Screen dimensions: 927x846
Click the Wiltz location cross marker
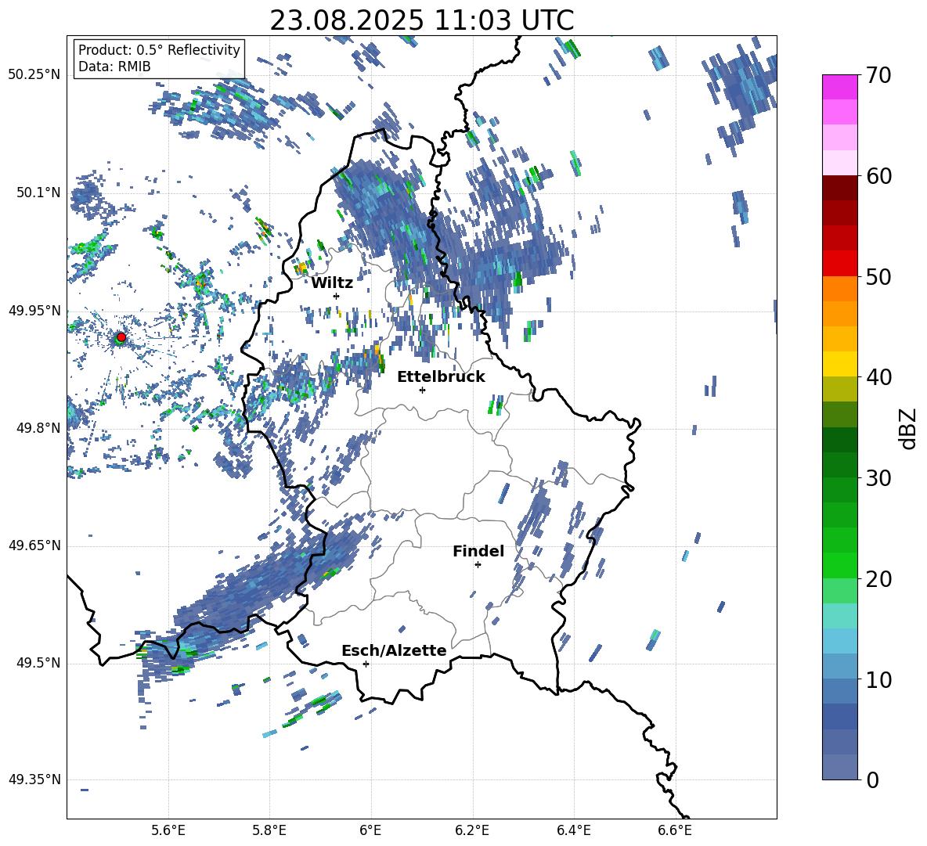(x=337, y=296)
